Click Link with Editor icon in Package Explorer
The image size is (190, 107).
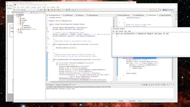click(x=34, y=12)
